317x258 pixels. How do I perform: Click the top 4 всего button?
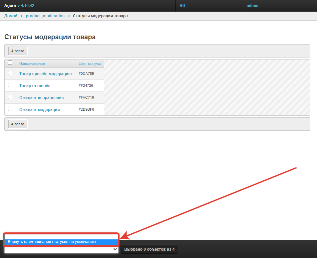[18, 51]
